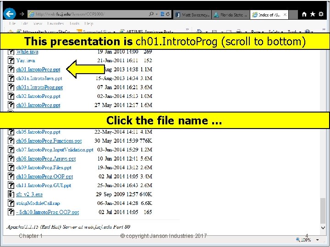Click the binary icon beside sfc_v2_3.exe
This screenshot has width=330, height=247.
[11, 194]
